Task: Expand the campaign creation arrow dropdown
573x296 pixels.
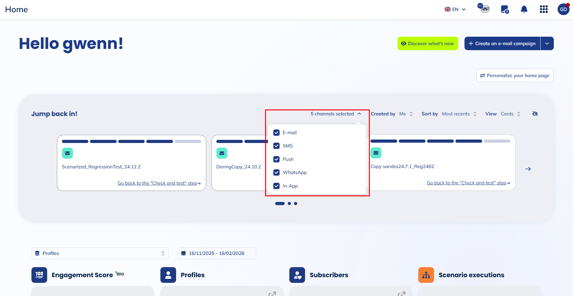Action: pos(547,44)
